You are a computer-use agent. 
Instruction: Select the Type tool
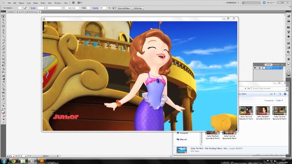[x=3, y=33]
